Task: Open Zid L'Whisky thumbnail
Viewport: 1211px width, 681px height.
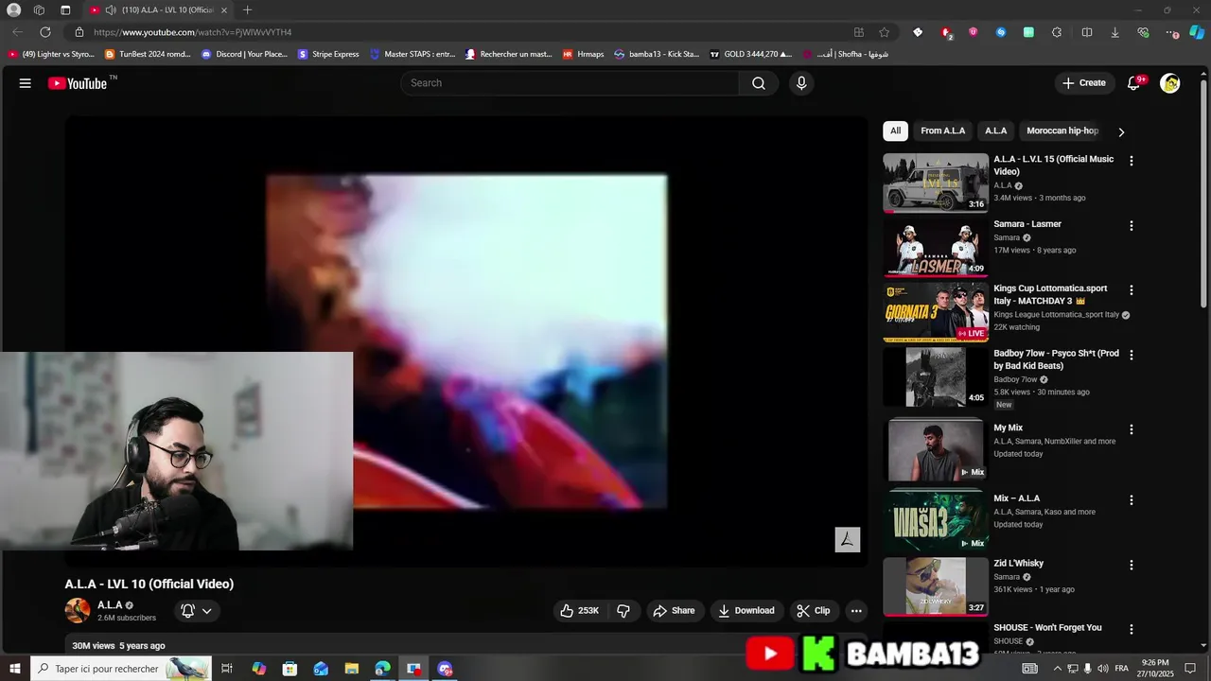Action: click(x=936, y=586)
